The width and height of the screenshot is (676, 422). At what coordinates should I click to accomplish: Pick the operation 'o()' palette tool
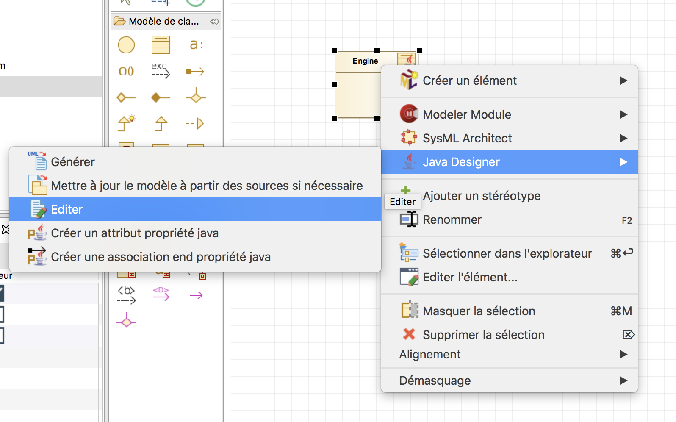(x=126, y=71)
